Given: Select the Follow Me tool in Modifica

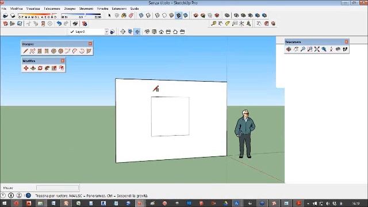Looking at the screenshot, I should [47, 68].
